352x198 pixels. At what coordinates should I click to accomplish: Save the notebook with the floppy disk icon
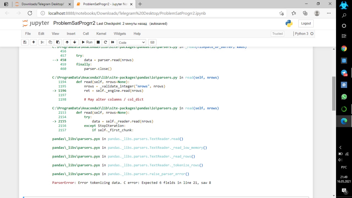tap(25, 42)
